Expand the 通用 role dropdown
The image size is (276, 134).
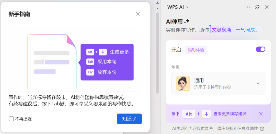[x=258, y=83]
